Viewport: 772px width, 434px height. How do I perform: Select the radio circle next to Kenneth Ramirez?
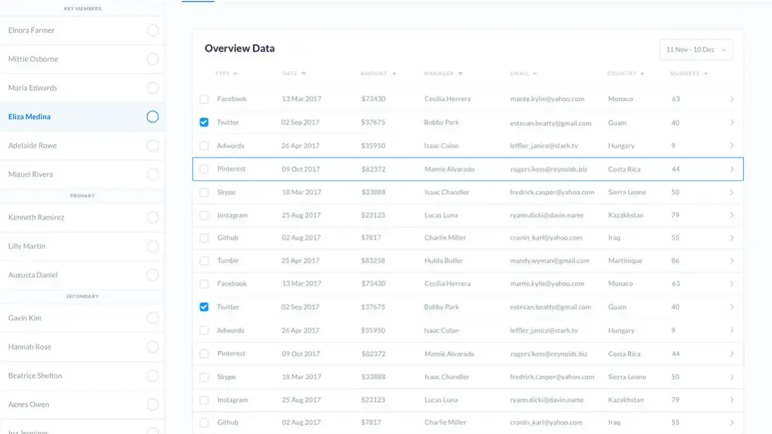click(152, 217)
